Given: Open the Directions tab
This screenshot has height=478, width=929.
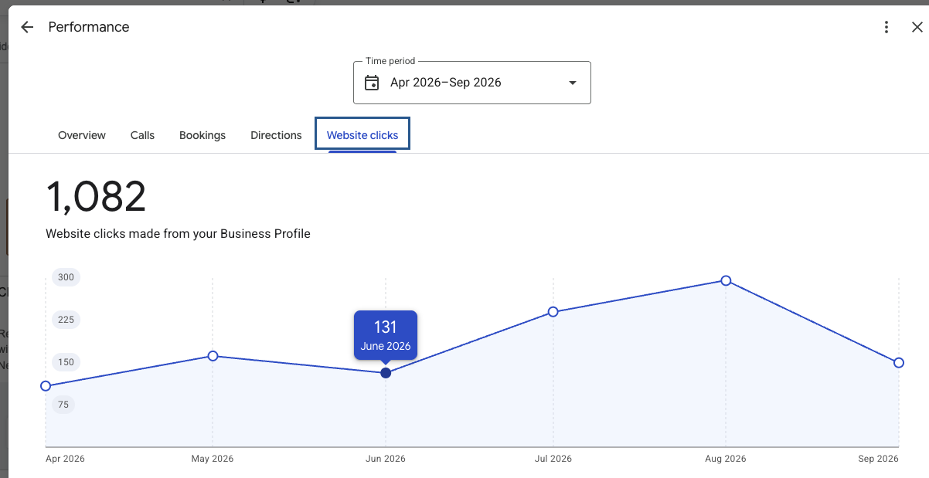Looking at the screenshot, I should (x=276, y=135).
